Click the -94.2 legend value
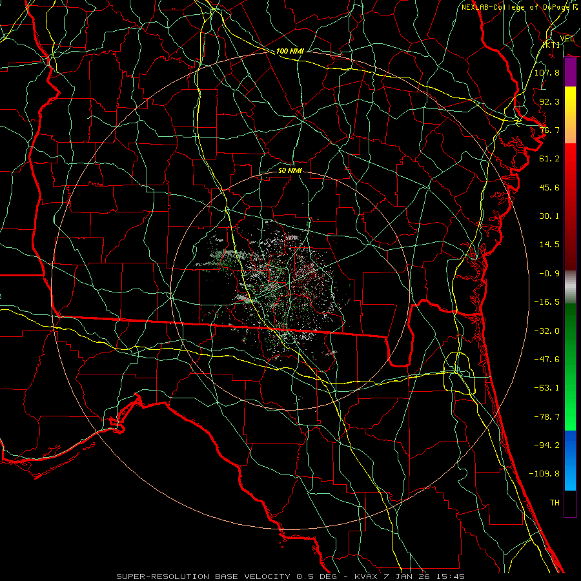This screenshot has width=581, height=581. [547, 445]
